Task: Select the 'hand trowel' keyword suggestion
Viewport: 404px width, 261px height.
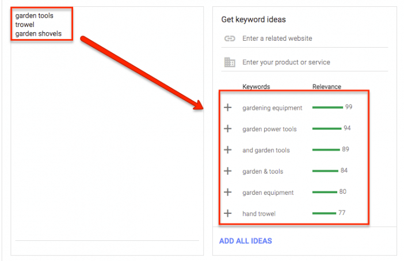Action: 258,214
